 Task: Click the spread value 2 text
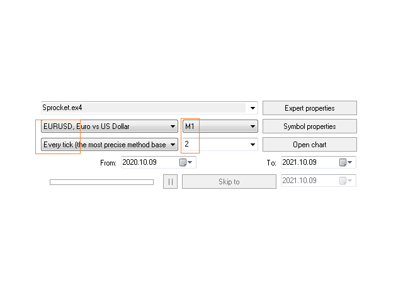186,144
